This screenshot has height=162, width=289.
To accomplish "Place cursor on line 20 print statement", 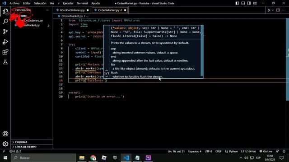I will tap(99, 97).
